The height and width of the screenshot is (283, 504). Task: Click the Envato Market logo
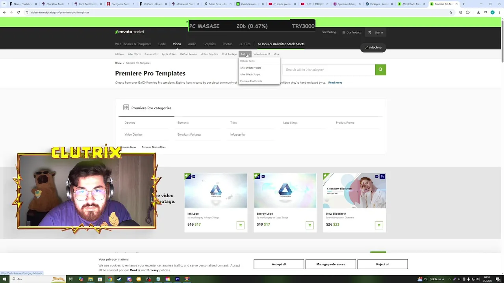tap(130, 32)
